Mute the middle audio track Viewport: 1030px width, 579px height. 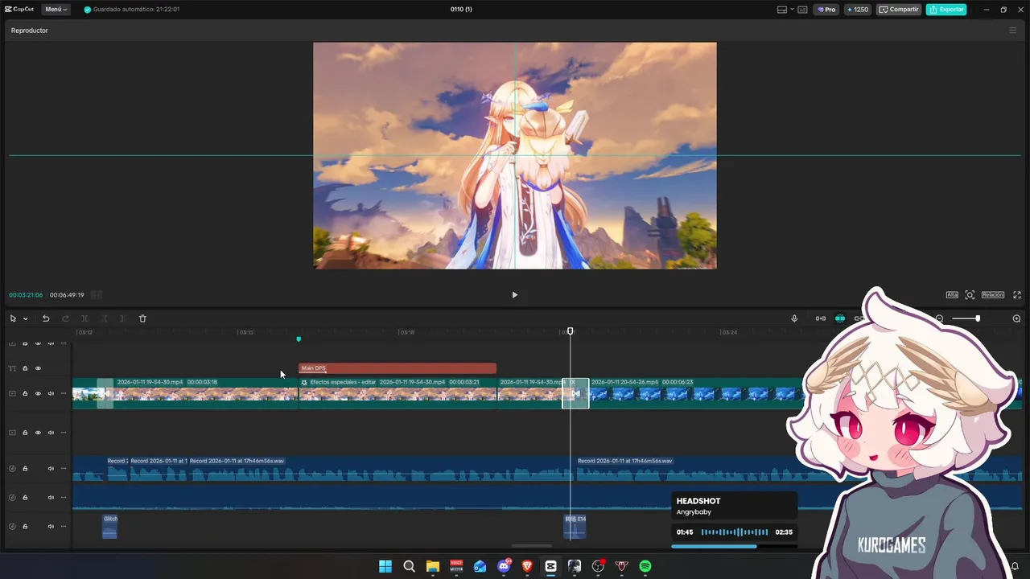point(51,497)
